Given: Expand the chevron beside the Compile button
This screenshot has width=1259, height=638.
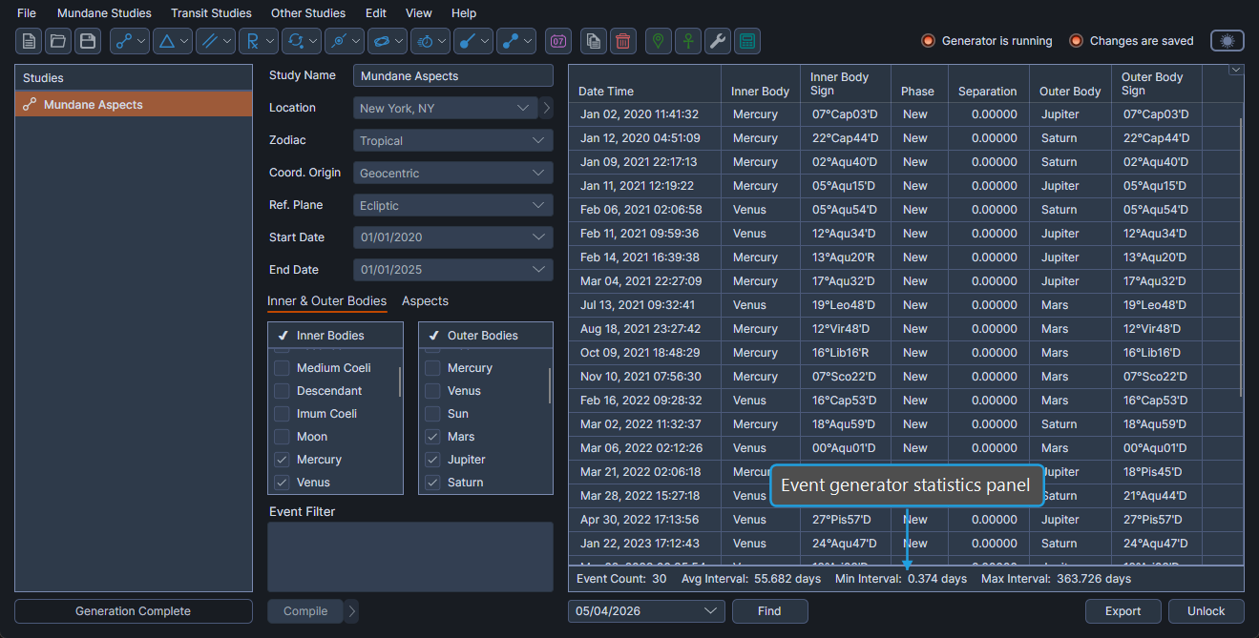Looking at the screenshot, I should [353, 612].
